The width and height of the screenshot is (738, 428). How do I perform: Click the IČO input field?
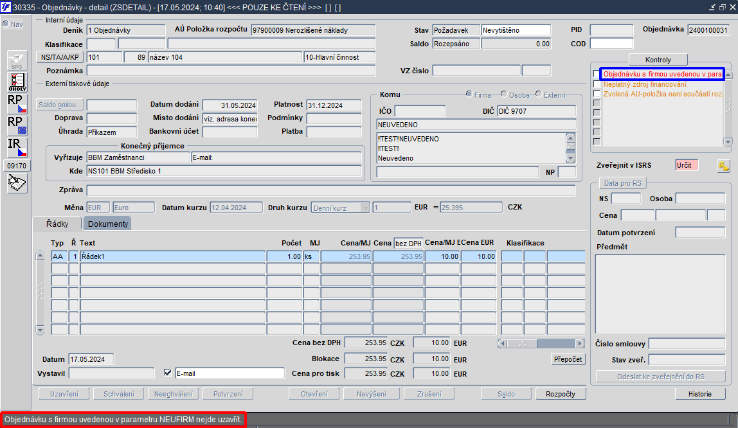pyautogui.click(x=420, y=111)
